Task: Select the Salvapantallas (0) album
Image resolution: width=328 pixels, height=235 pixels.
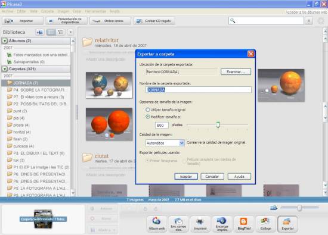Action: pos(26,62)
